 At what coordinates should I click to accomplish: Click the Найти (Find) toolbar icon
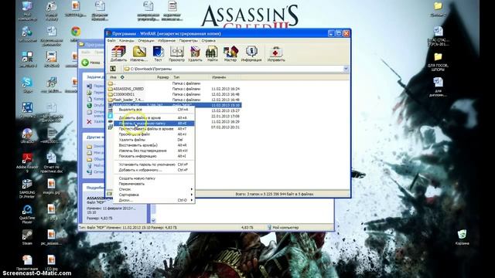click(212, 53)
